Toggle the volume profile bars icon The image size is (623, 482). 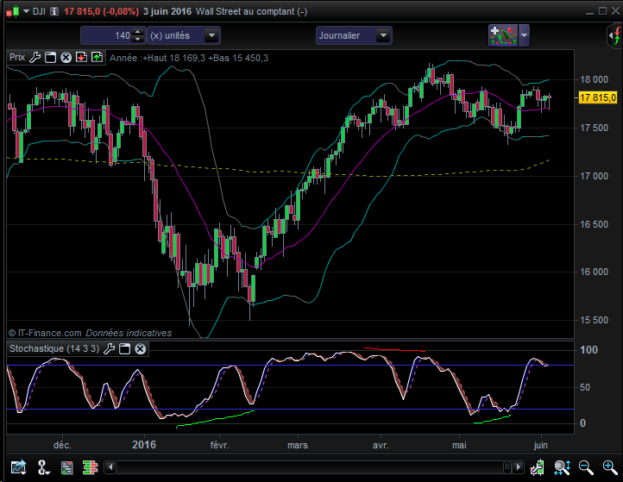click(91, 467)
